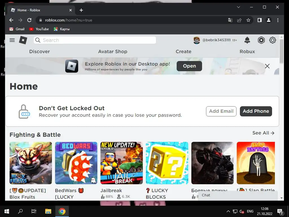
Task: Open the taskbar clock and date
Action: [265, 211]
